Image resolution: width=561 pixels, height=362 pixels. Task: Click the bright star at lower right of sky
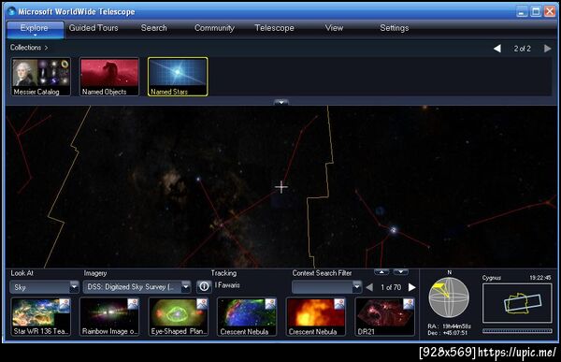[x=394, y=230]
